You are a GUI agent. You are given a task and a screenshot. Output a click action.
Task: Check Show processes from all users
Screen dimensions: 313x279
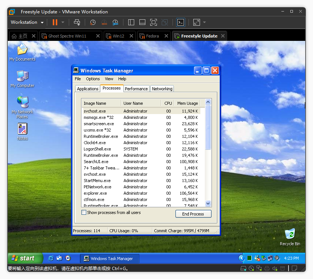(84, 213)
